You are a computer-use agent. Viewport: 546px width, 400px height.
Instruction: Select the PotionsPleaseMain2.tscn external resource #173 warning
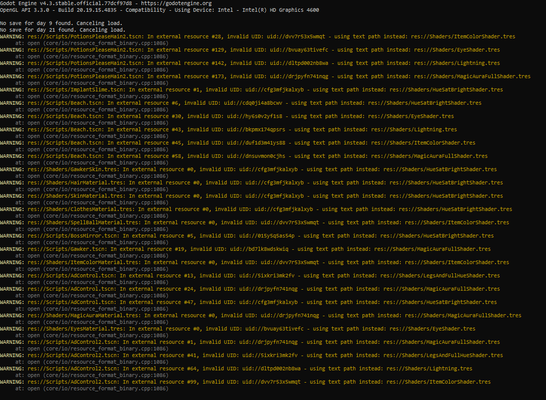click(265, 76)
